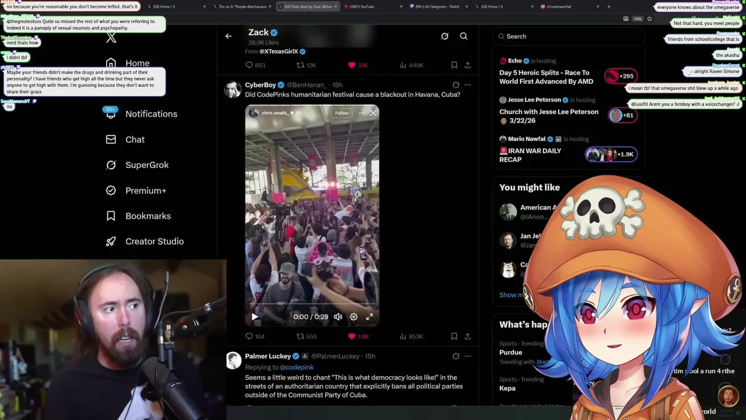Image resolution: width=746 pixels, height=420 pixels.
Task: Close the video overlay with X
Action: [x=373, y=113]
